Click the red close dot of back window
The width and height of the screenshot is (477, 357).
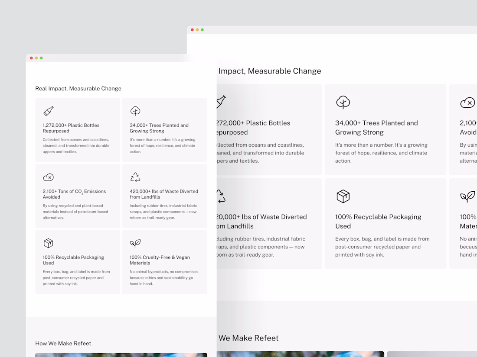192,30
